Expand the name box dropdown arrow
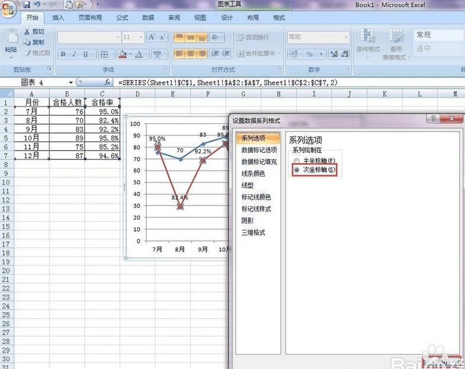The image size is (465, 369). tap(71, 82)
